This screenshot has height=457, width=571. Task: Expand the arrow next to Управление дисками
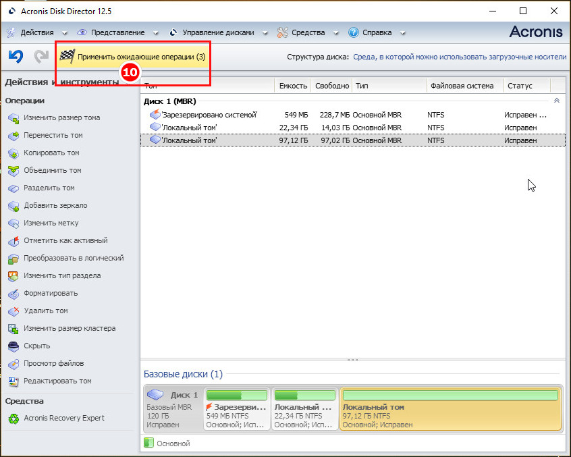[265, 33]
